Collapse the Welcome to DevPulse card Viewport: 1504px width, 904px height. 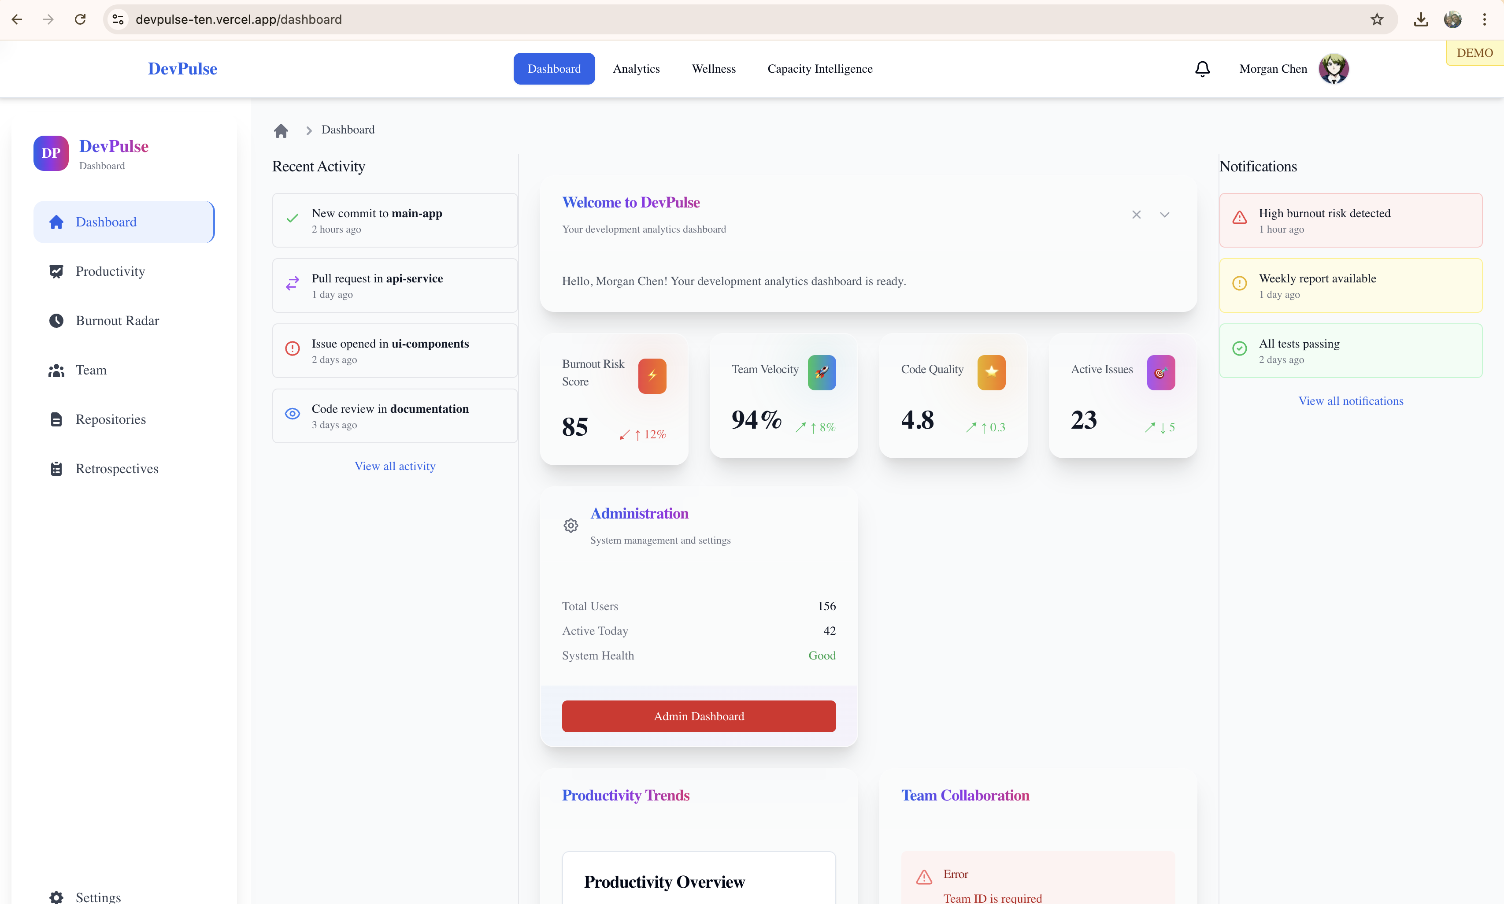tap(1164, 215)
